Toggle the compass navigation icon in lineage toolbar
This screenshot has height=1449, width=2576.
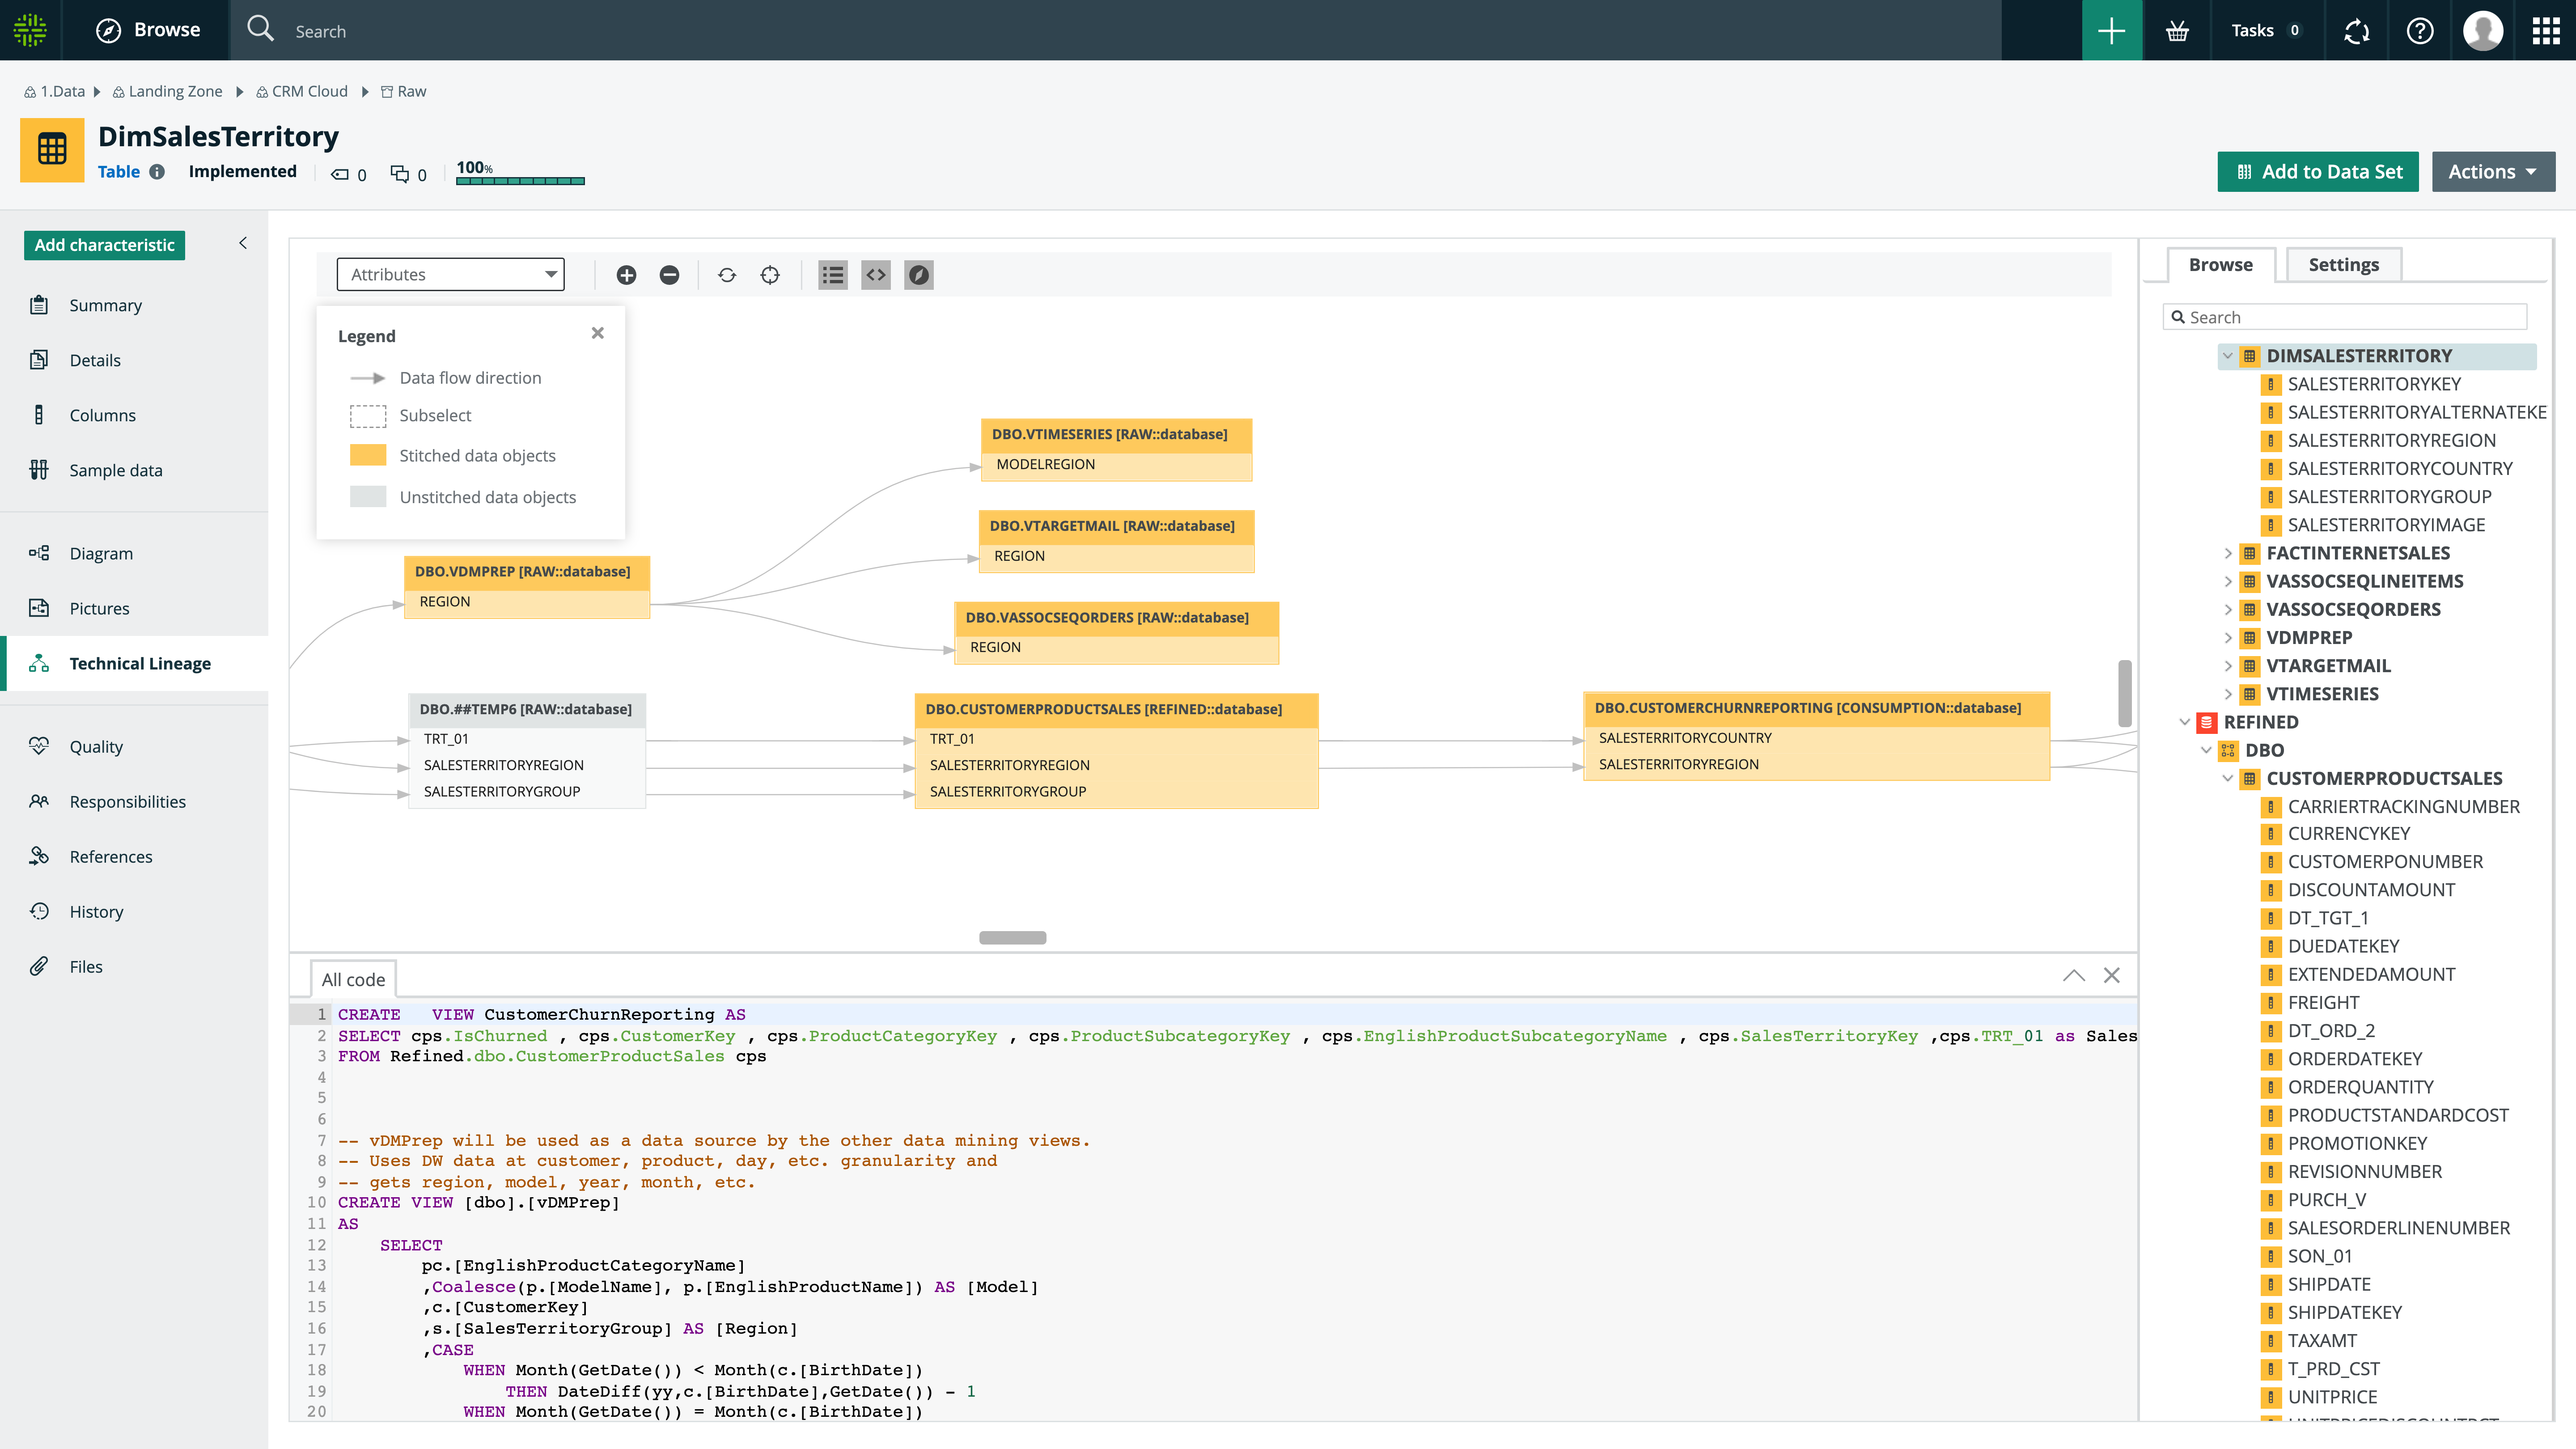pyautogui.click(x=919, y=275)
